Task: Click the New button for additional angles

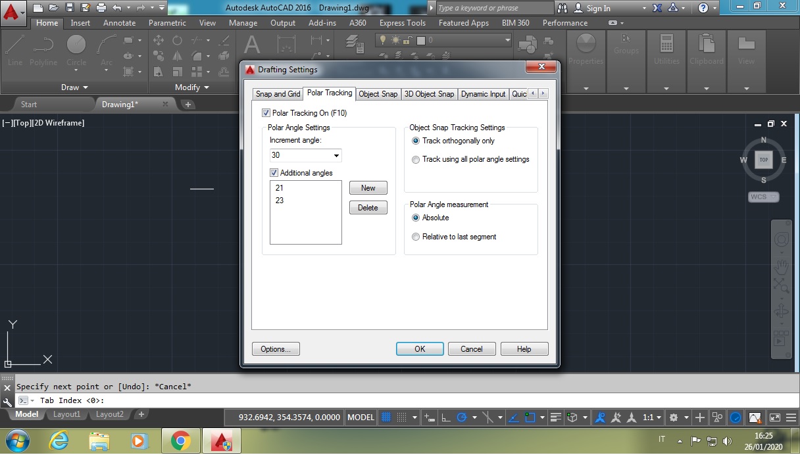Action: [x=368, y=187]
